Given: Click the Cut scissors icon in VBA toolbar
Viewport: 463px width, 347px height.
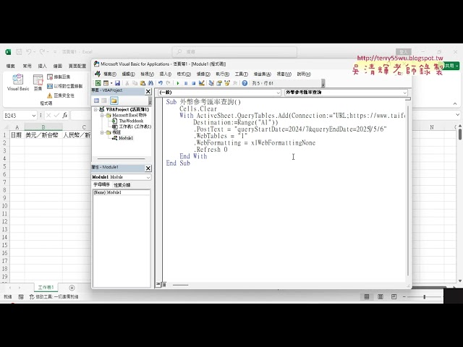Looking at the screenshot, I should coord(127,83).
